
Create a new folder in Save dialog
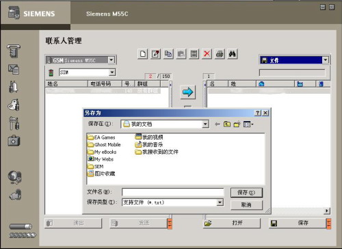pyautogui.click(x=237, y=124)
